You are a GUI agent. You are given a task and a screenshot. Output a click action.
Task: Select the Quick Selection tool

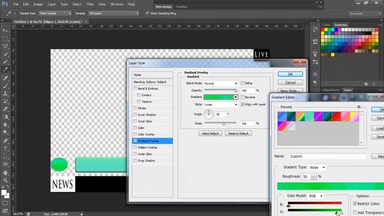5,54
